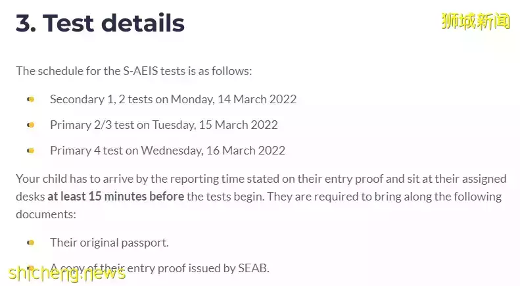Click the "3. Test details" heading
Screen dimensions: 520x286
coord(100,23)
